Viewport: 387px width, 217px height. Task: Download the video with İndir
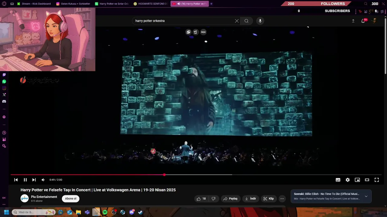click(x=251, y=199)
